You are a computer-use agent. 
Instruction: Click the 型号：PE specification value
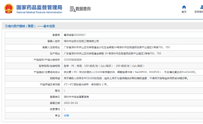[104, 66]
